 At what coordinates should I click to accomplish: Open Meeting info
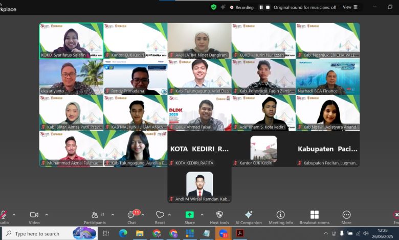pyautogui.click(x=280, y=217)
